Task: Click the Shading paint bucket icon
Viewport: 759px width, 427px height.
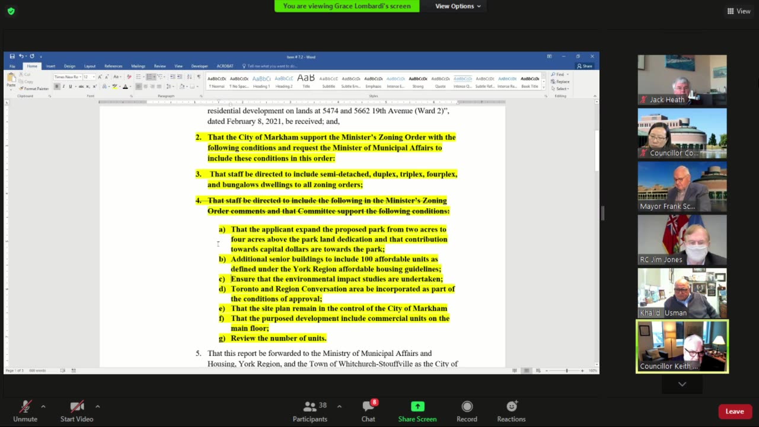Action: [182, 87]
